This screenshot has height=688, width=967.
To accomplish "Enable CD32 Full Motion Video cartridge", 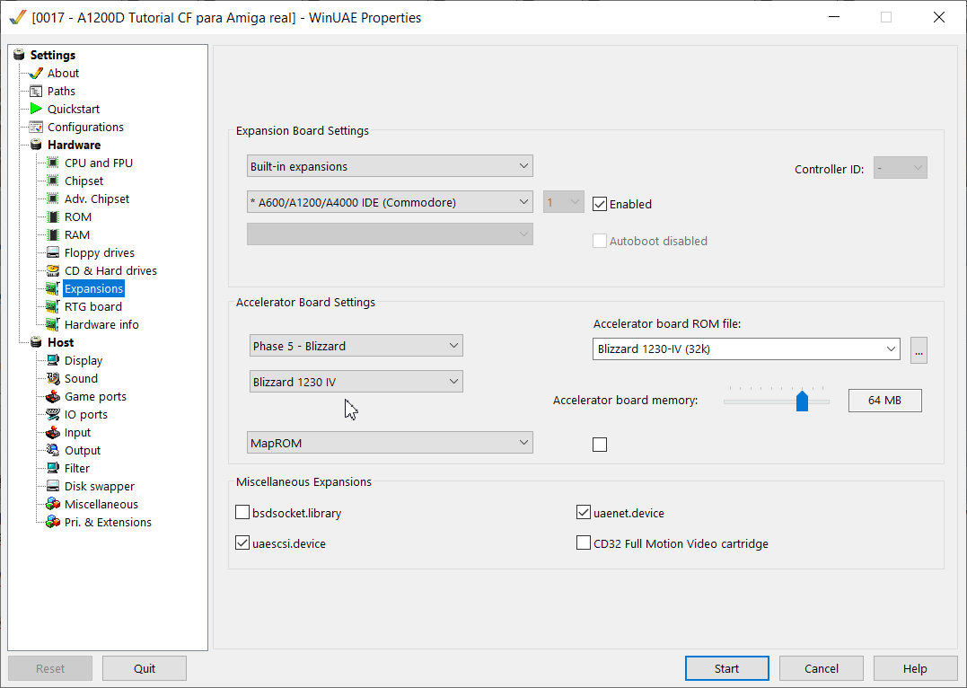I will 584,543.
